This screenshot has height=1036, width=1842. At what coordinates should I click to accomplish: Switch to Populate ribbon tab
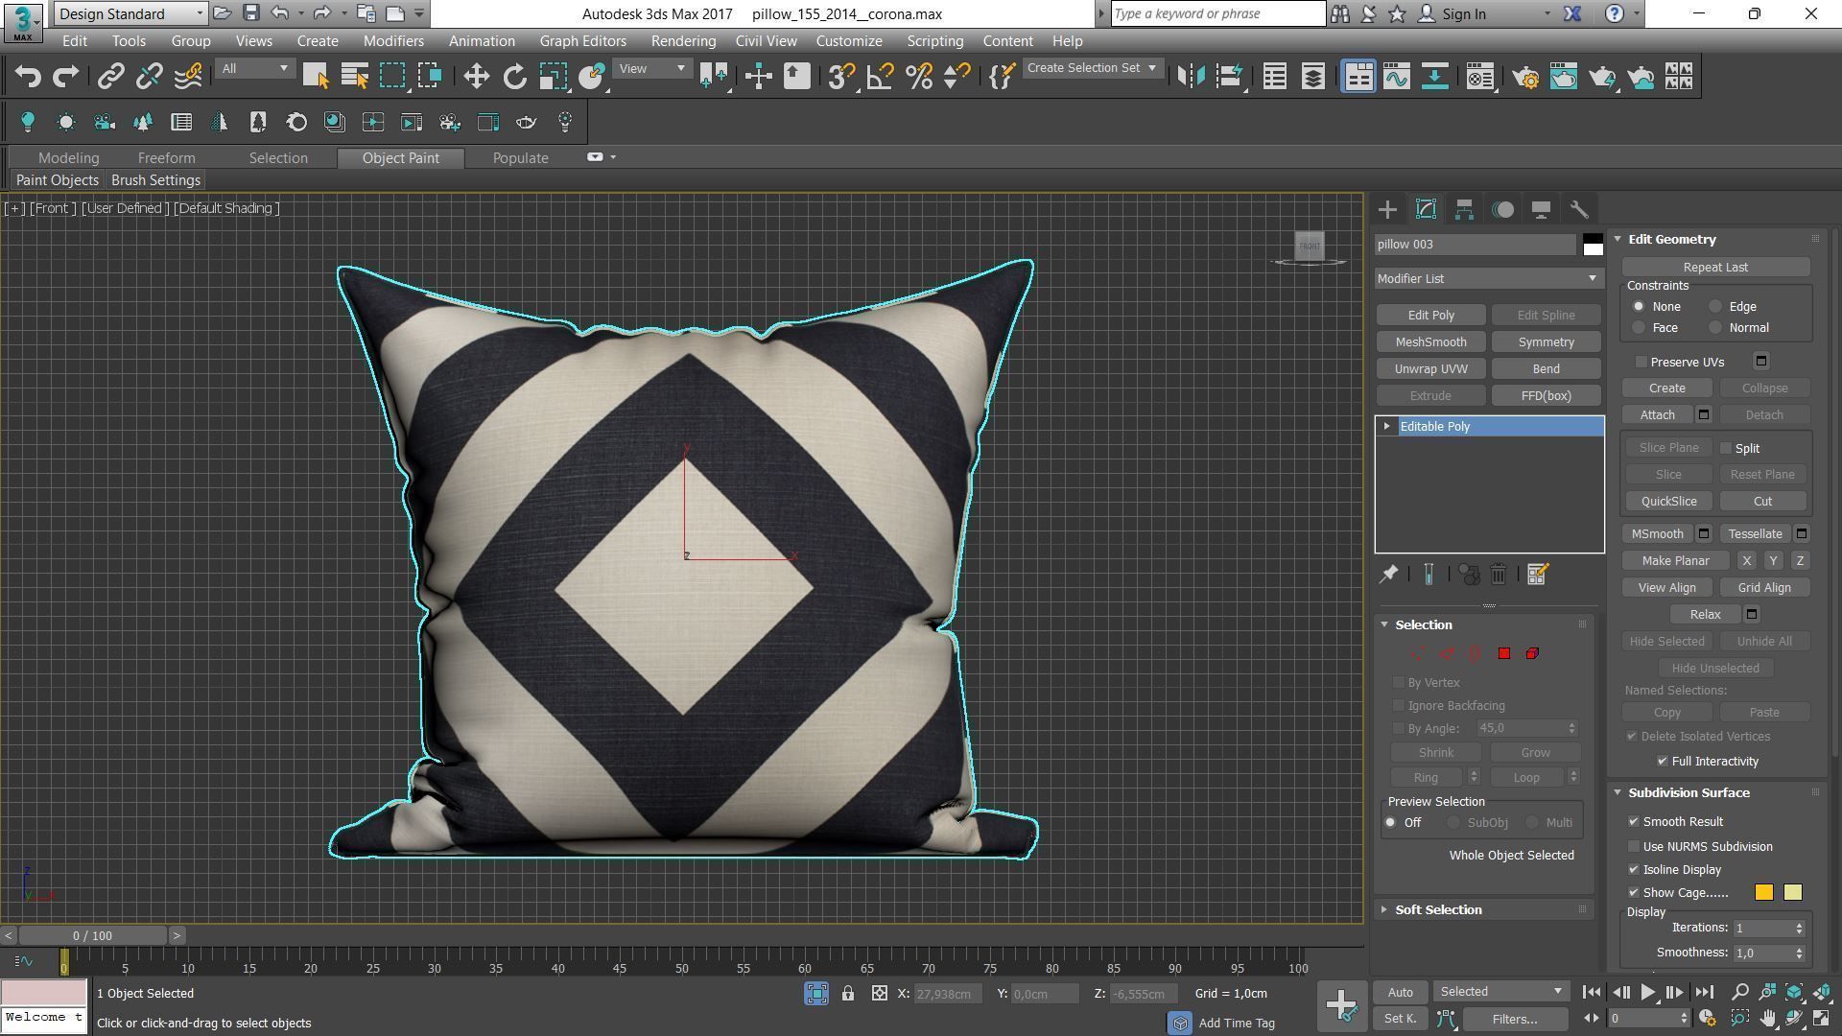coord(520,157)
